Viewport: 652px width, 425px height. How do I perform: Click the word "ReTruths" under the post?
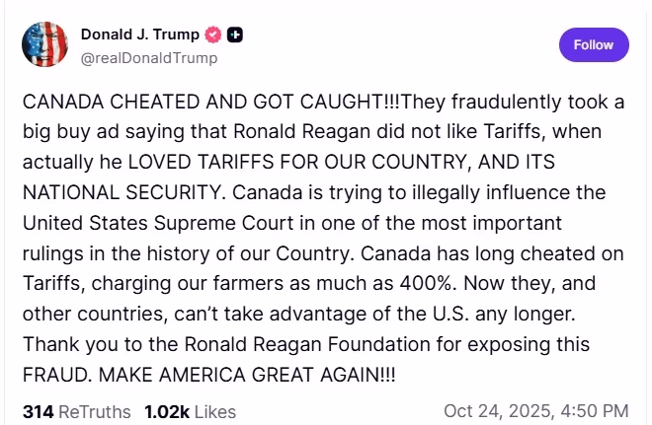[94, 409]
